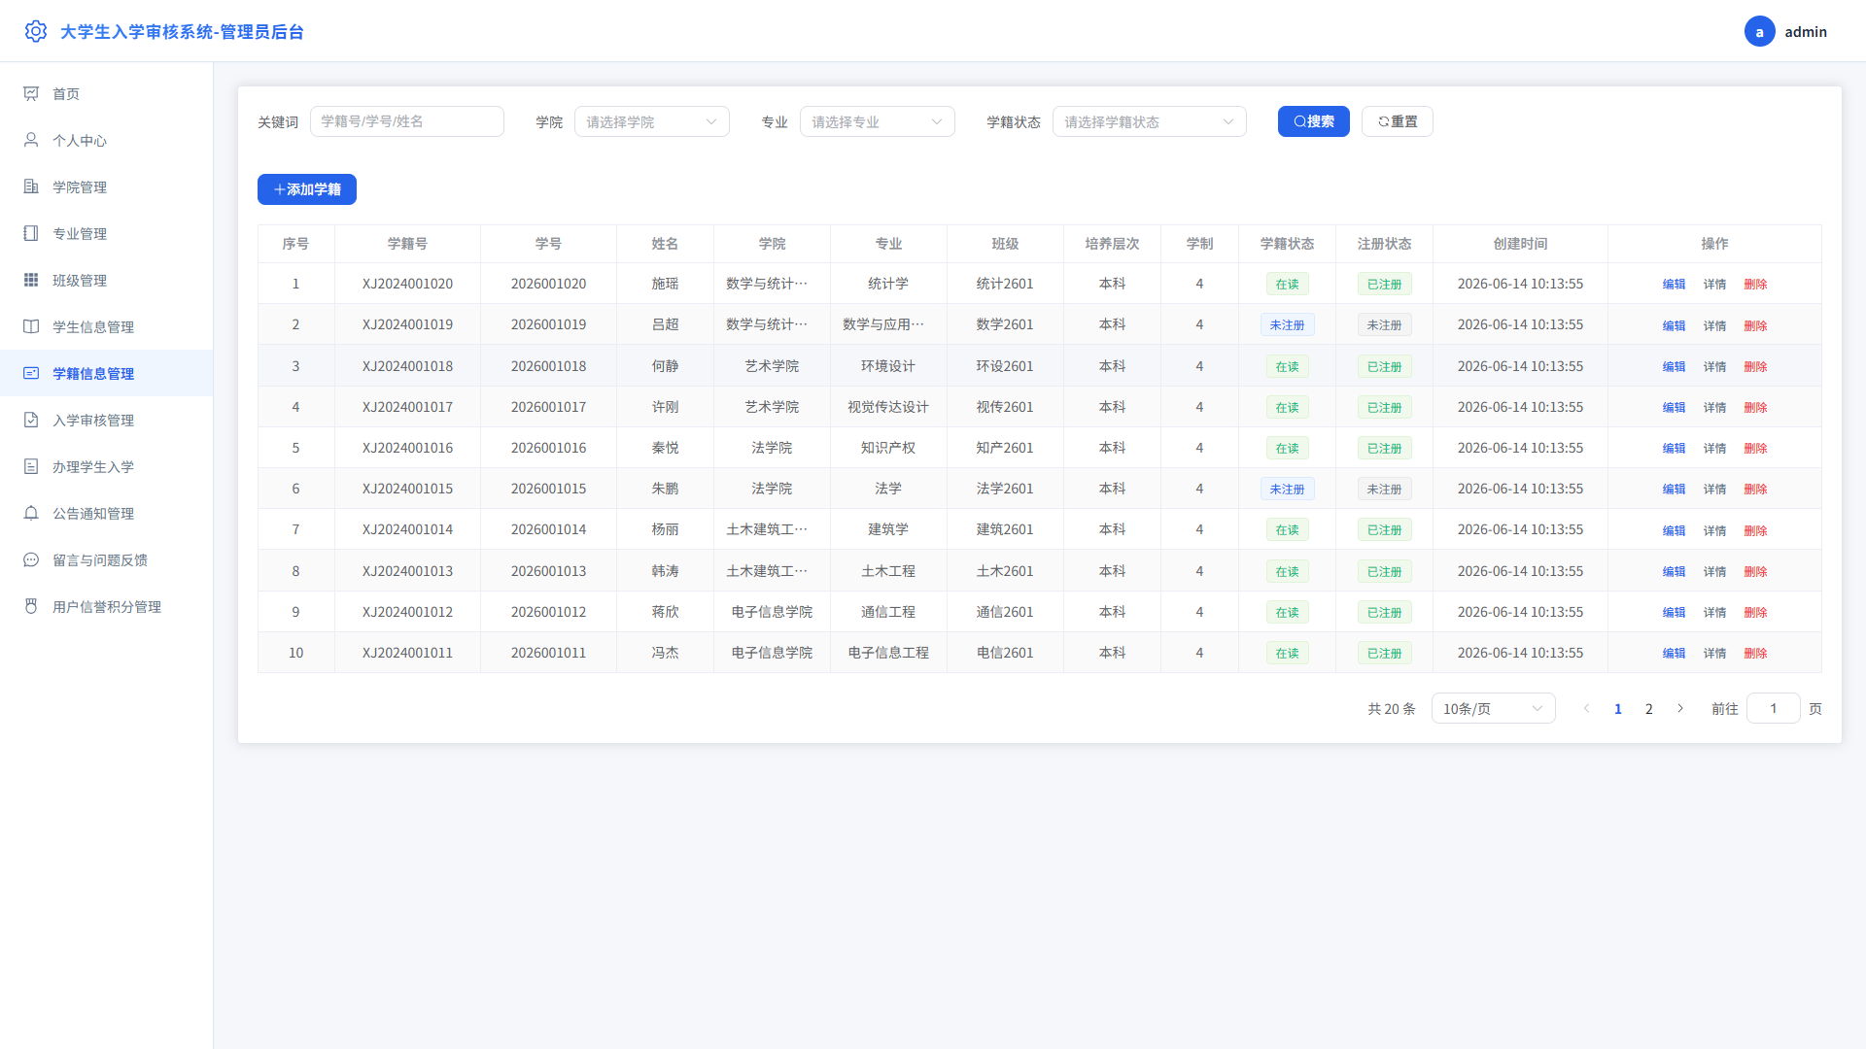Open the 专业 select dropdown
Viewport: 1866px width, 1049px height.
pyautogui.click(x=878, y=121)
